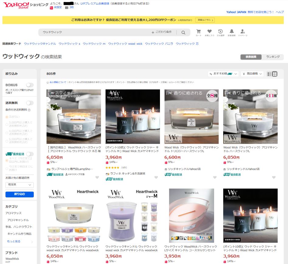Click related keyword ウッドウィックキャンドル link
288x264 pixels.
[40, 44]
